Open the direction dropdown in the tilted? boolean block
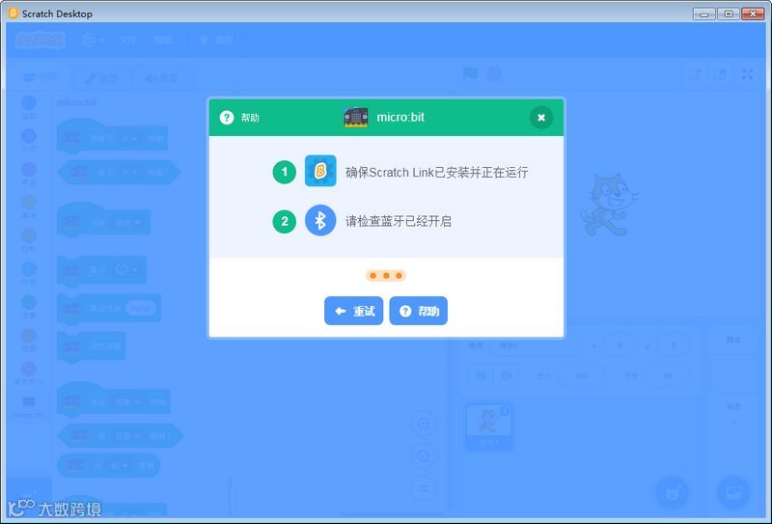This screenshot has height=524, width=772. (x=126, y=436)
